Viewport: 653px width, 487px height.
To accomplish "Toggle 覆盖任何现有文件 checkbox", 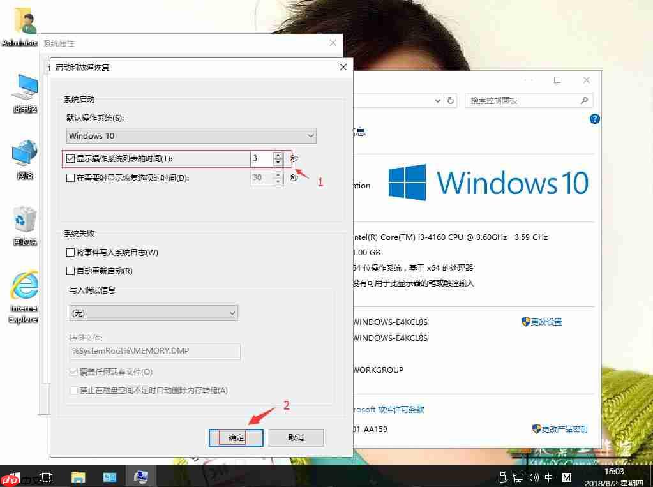I will click(x=73, y=372).
